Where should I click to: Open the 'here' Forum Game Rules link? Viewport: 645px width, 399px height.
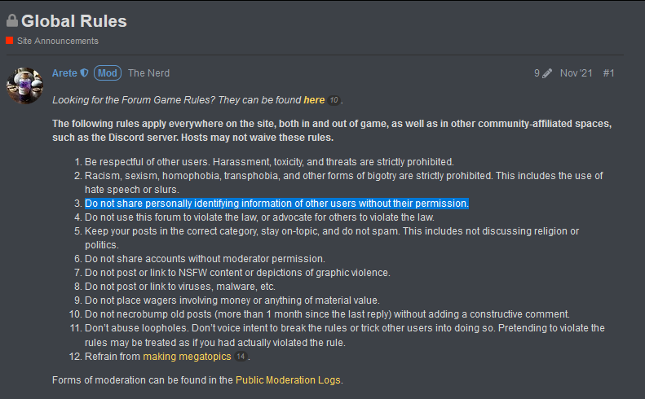[314, 100]
